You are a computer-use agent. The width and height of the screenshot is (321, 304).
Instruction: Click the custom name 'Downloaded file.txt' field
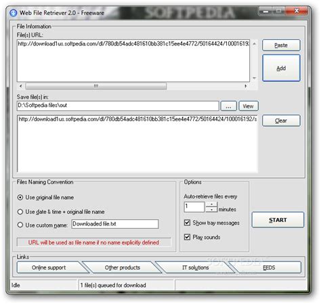click(x=115, y=224)
